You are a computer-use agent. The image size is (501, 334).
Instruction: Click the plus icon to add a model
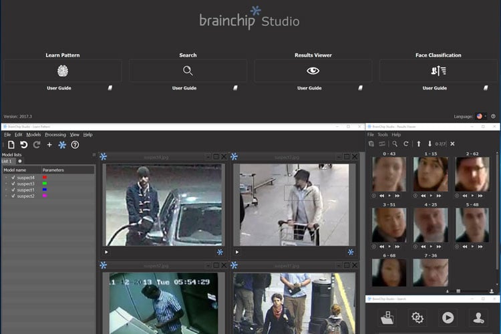pyautogui.click(x=49, y=144)
